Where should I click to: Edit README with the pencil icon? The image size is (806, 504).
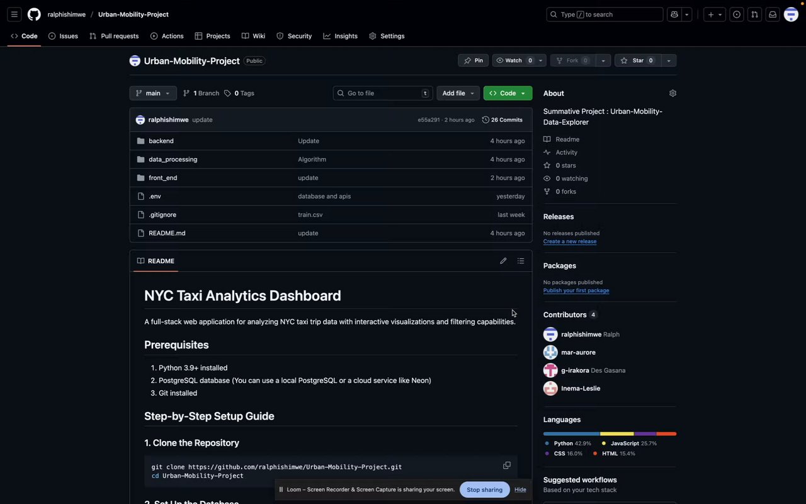[x=503, y=261]
